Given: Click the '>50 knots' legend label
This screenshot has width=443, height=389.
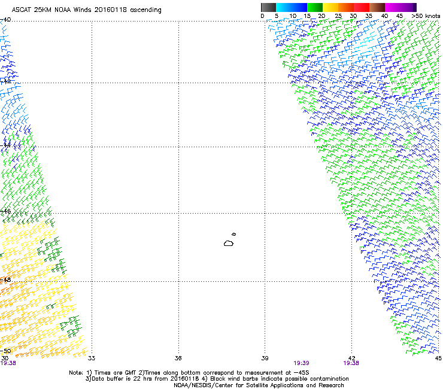Looking at the screenshot, I should coord(426,16).
